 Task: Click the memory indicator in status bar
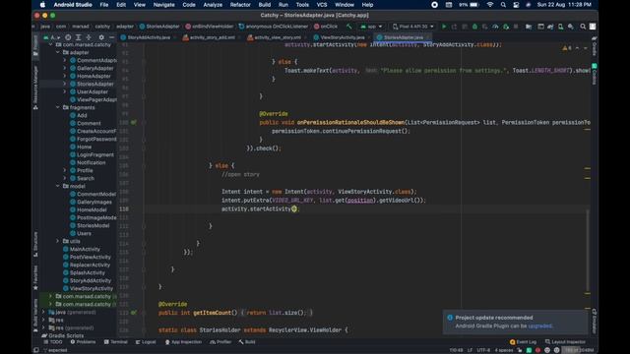click(x=579, y=350)
